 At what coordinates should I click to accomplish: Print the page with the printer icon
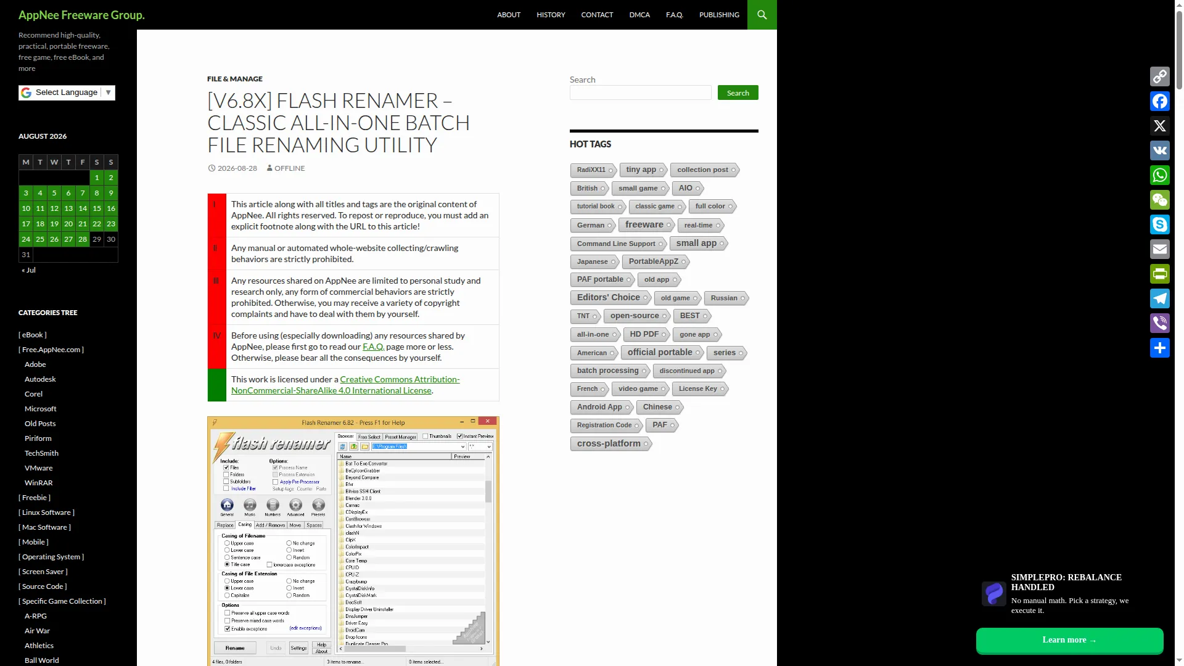(1160, 274)
